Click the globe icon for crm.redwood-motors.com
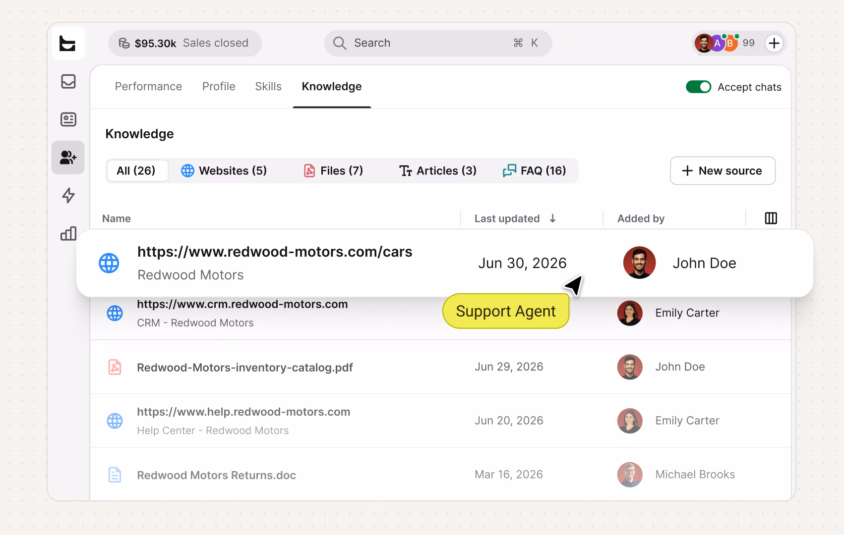The image size is (844, 535). click(x=115, y=313)
